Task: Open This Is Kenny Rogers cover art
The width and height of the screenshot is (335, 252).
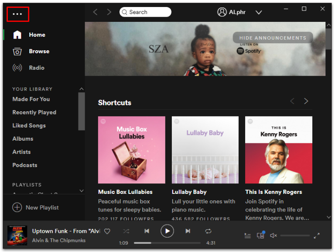Action: pos(279,150)
